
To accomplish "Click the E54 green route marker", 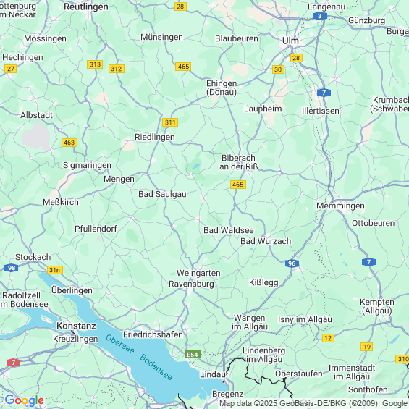I will pyautogui.click(x=193, y=355).
